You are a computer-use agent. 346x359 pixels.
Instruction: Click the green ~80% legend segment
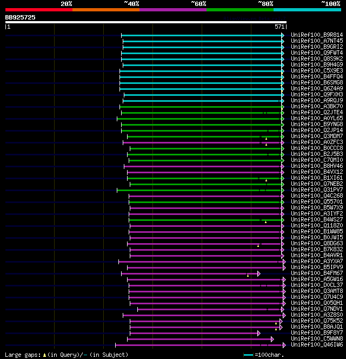click(x=240, y=10)
